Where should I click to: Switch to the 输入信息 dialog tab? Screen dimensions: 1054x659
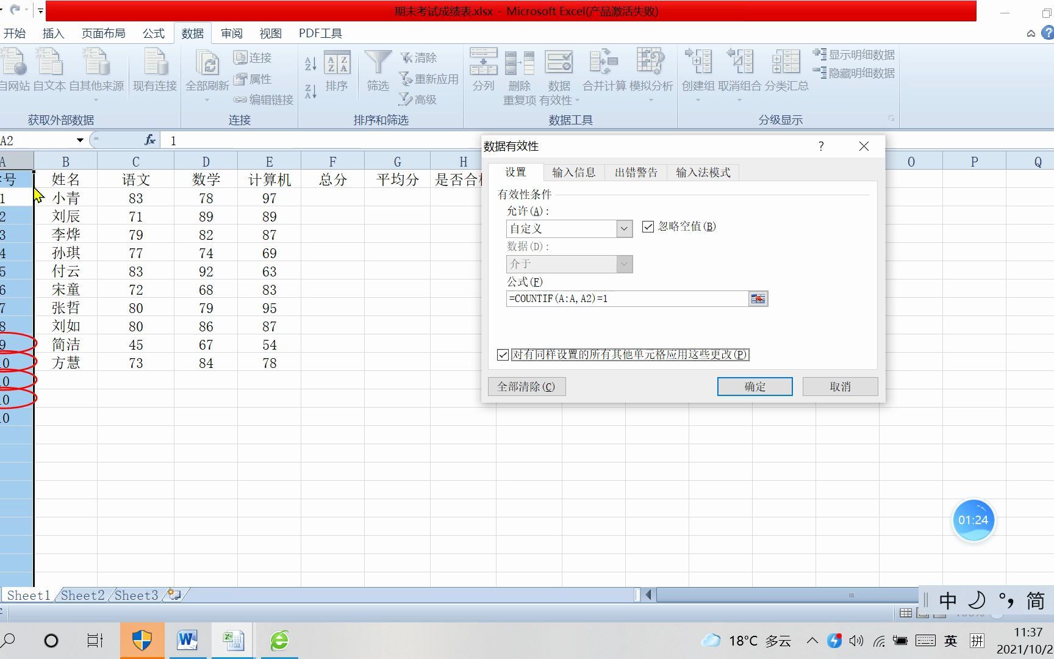click(573, 172)
